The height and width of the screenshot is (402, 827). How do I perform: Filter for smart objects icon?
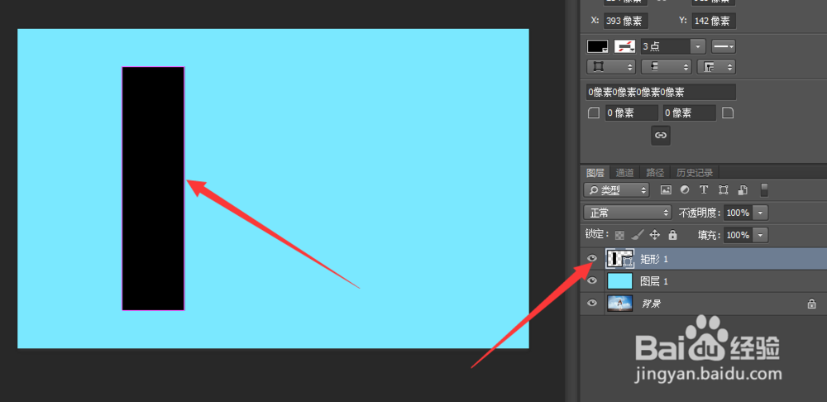tap(743, 190)
